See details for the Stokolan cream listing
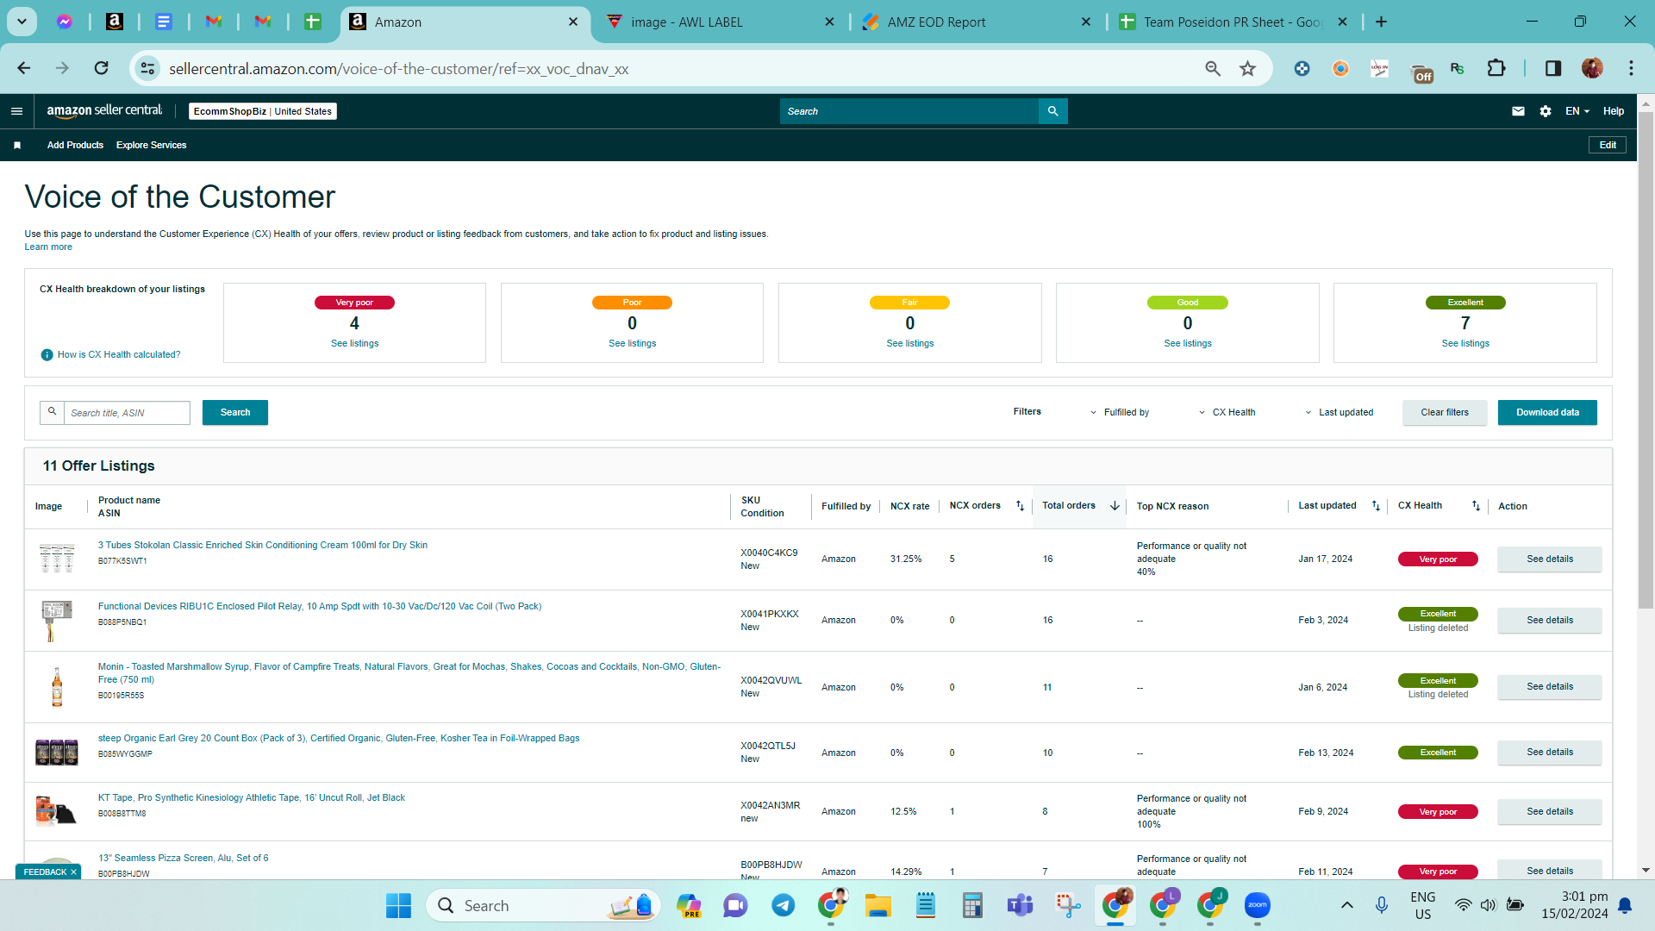Screen dimensions: 1655x931 coord(1550,559)
